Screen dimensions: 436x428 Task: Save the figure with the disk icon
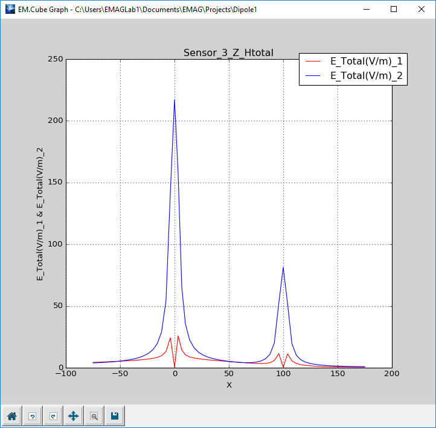point(114,416)
